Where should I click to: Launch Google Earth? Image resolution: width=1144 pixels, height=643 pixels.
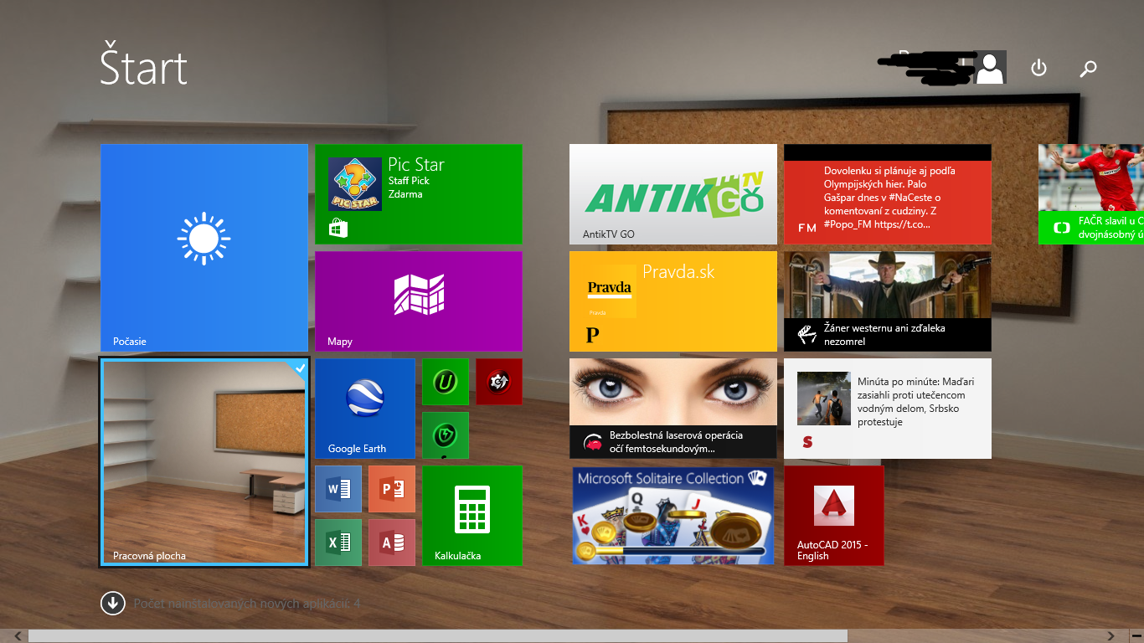coord(365,409)
